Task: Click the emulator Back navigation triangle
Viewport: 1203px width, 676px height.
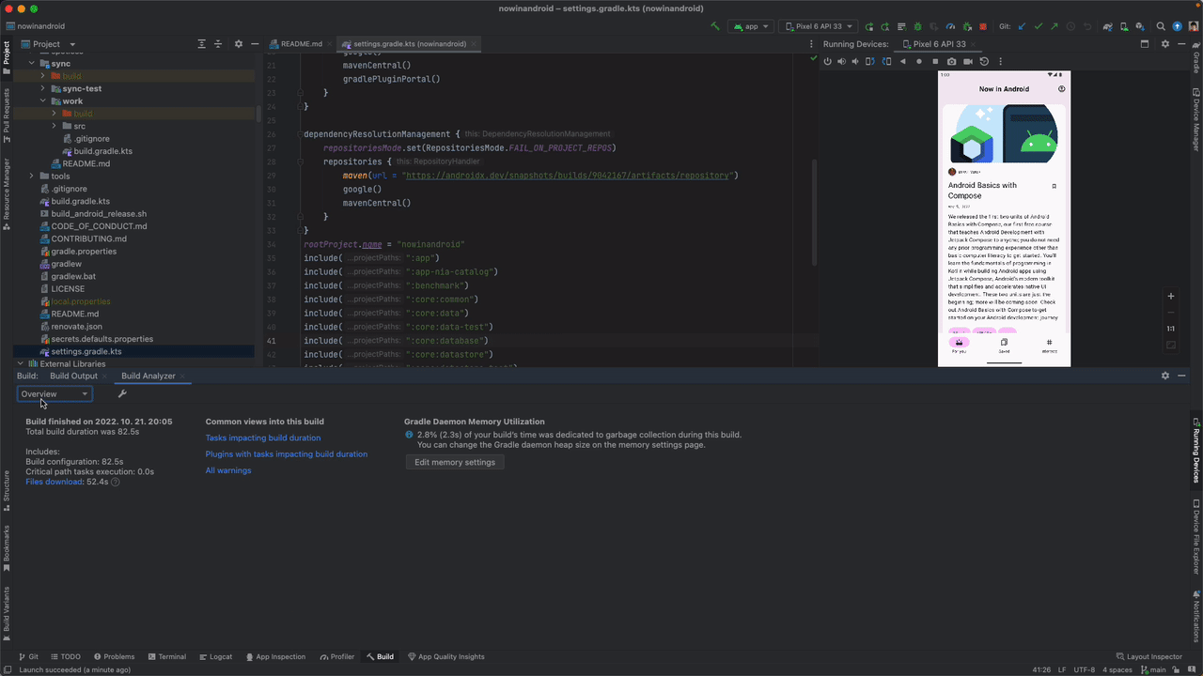Action: [x=903, y=62]
